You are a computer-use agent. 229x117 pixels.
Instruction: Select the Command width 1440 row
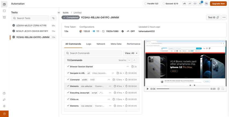coord(102,80)
